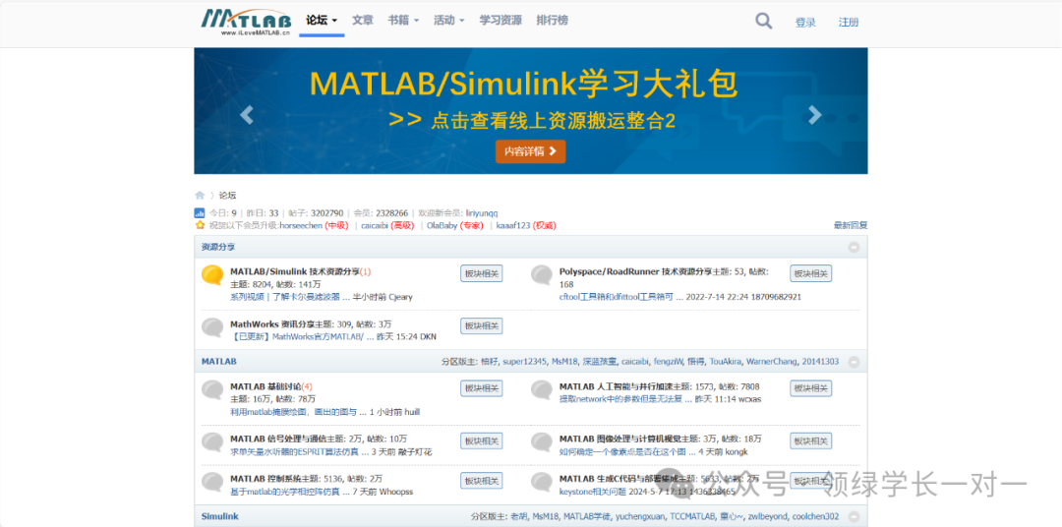Open the 论坛 dropdown menu

(x=322, y=21)
